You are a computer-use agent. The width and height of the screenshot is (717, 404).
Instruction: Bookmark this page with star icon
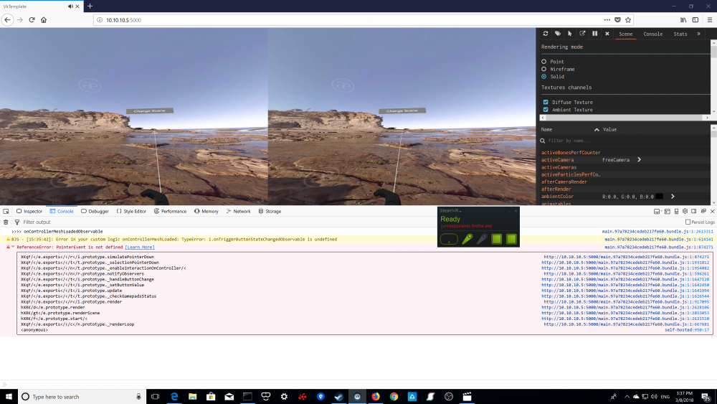[628, 19]
